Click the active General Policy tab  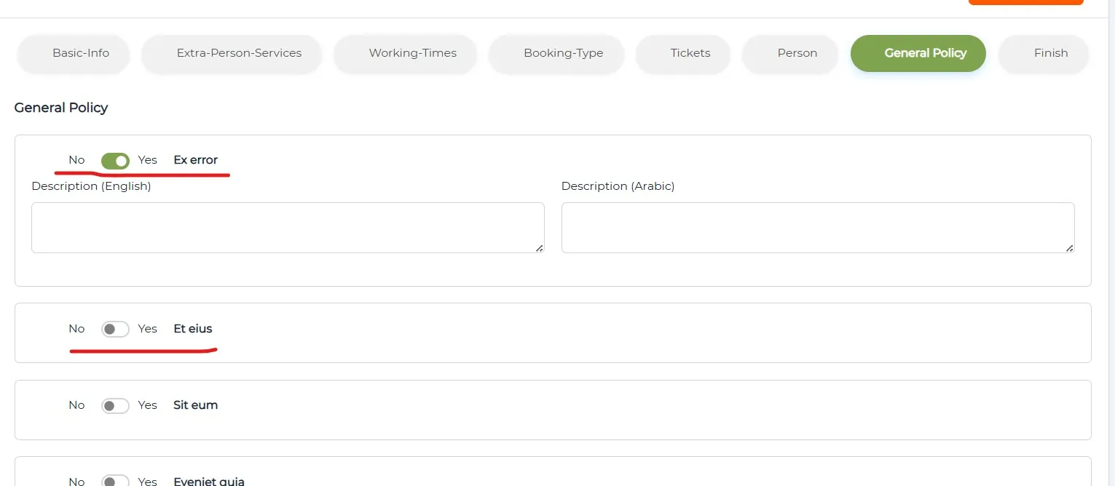(918, 53)
